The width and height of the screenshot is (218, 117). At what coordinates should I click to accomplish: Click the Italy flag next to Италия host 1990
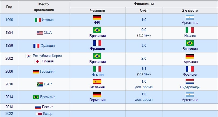coord(38,20)
